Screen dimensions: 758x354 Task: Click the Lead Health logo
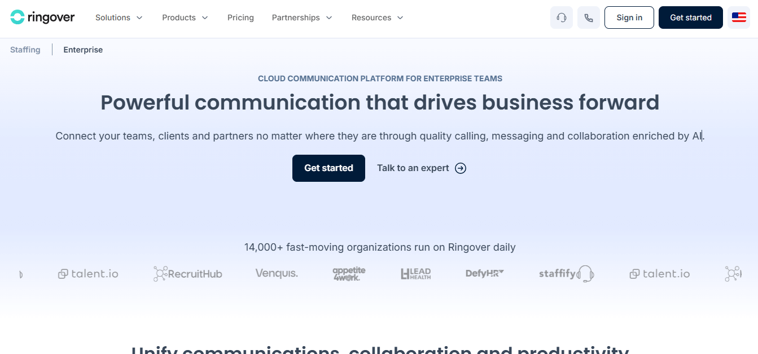pos(415,274)
